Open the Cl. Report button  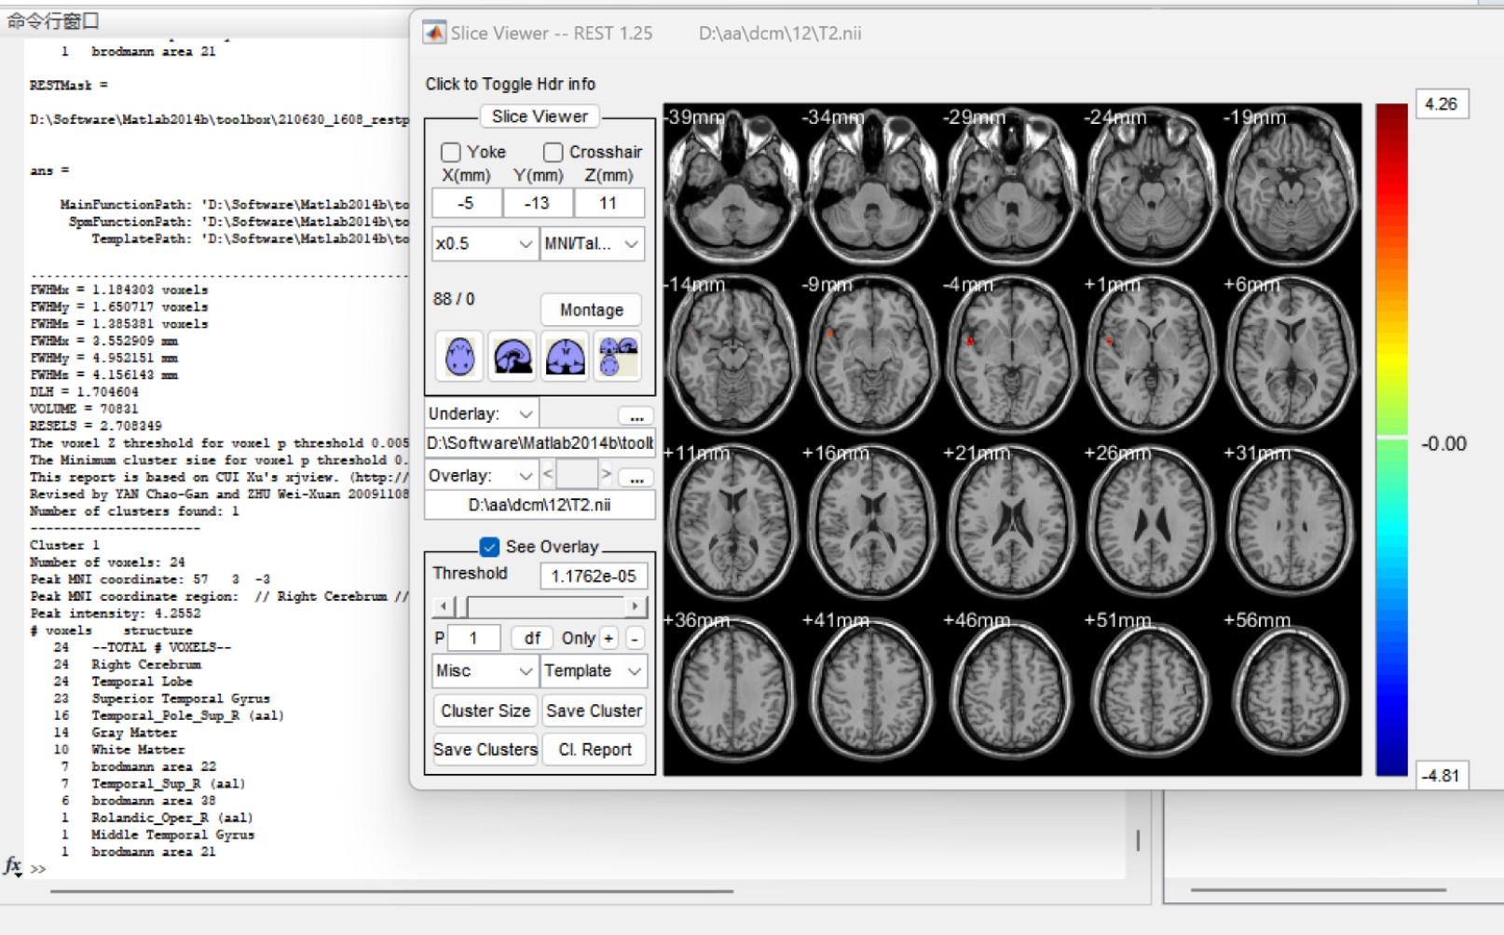tap(594, 750)
